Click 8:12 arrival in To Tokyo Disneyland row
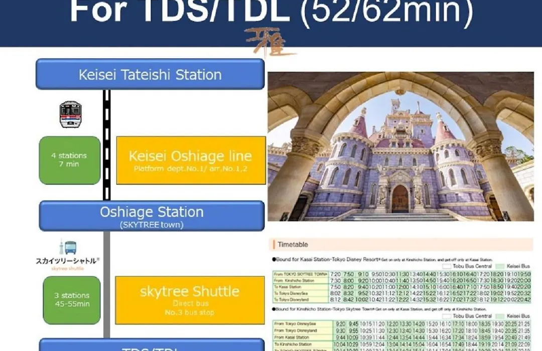Viewport: 542px width, 351px height. [x=335, y=300]
